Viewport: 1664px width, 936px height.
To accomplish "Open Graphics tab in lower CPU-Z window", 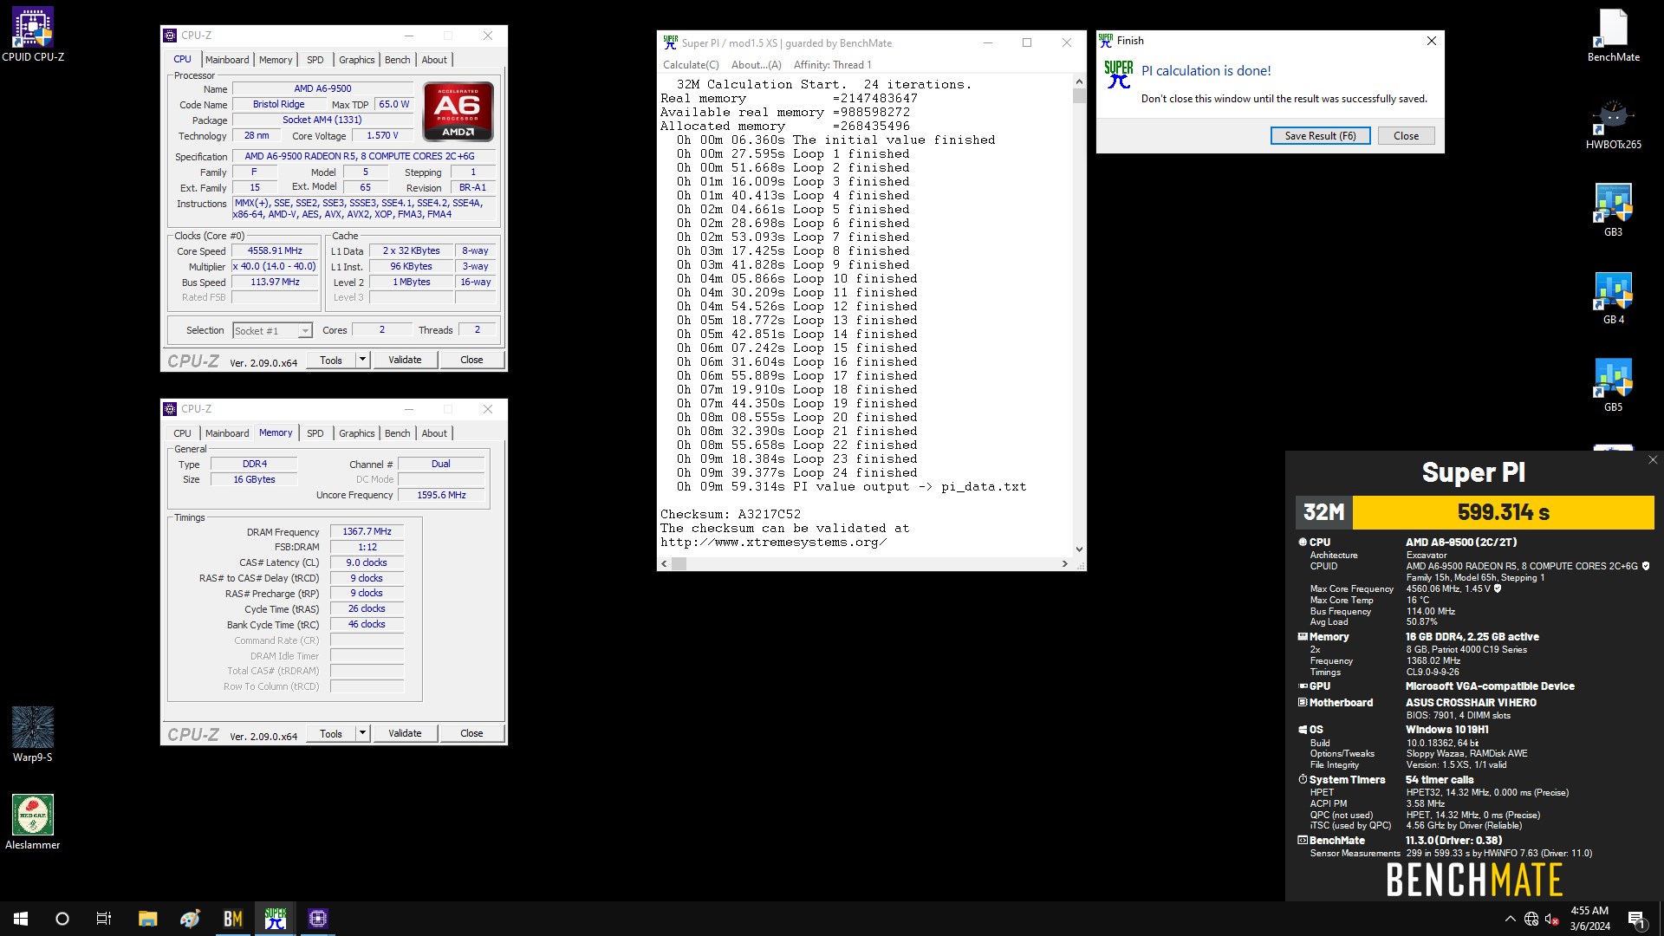I will [x=356, y=433].
